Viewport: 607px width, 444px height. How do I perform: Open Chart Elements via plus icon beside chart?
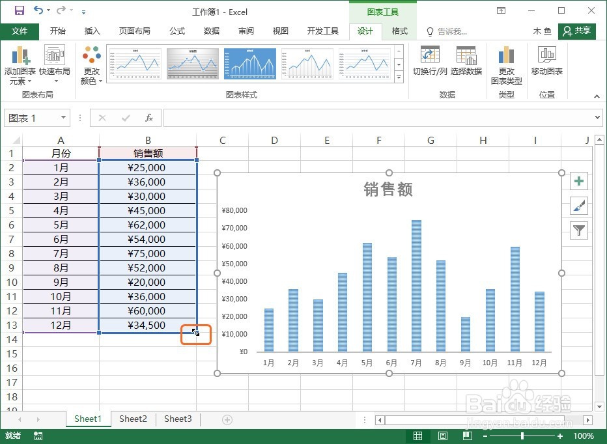[579, 181]
